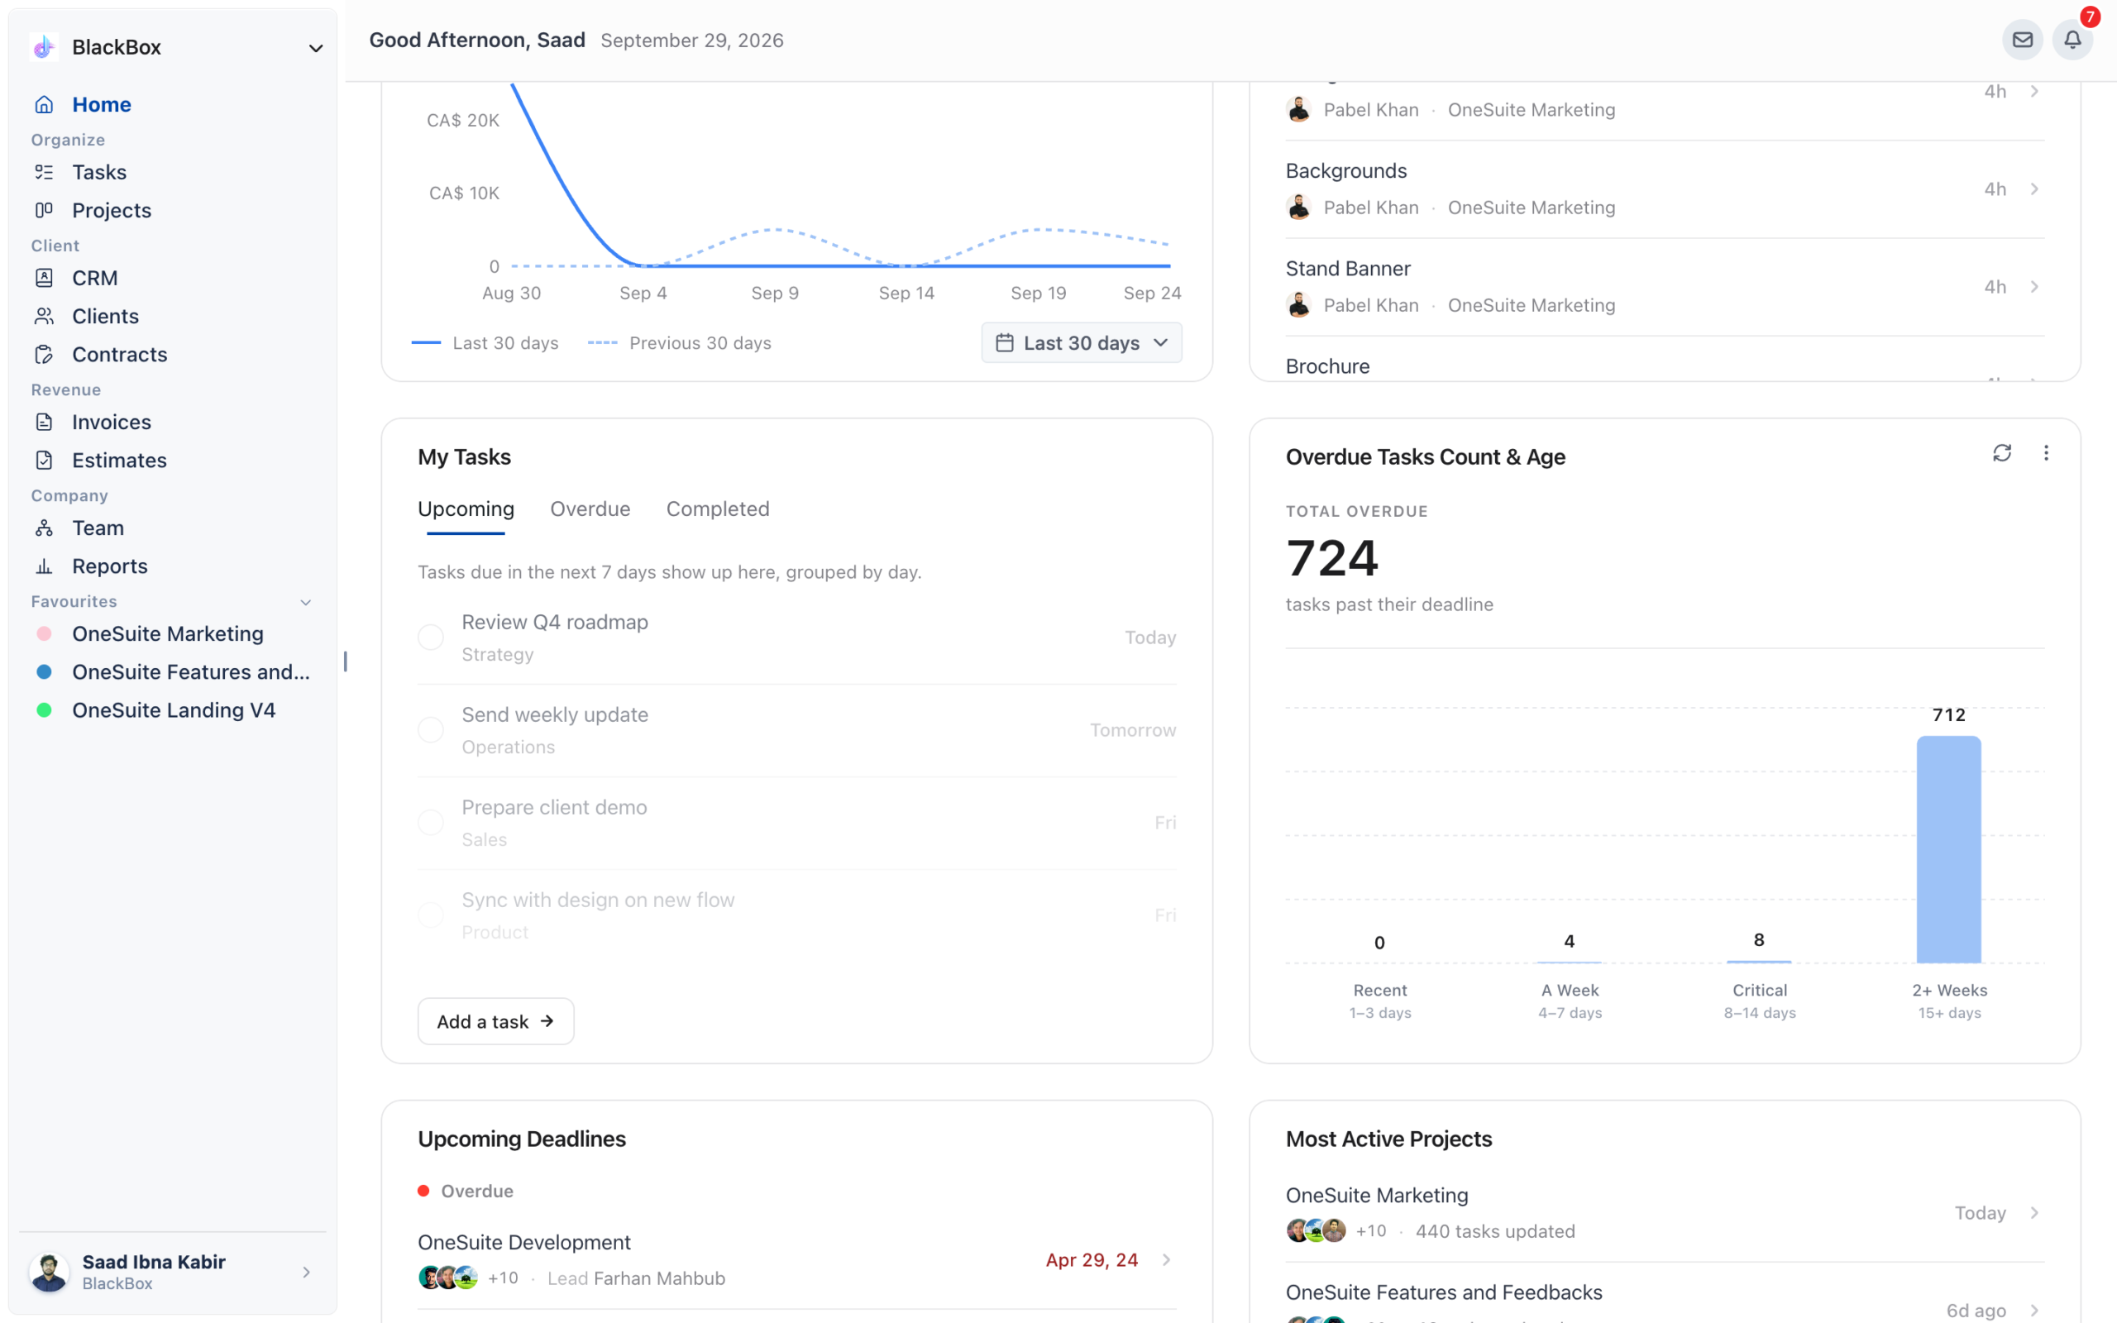This screenshot has width=2117, height=1323.
Task: Click the Estimates file icon
Action: tap(44, 461)
